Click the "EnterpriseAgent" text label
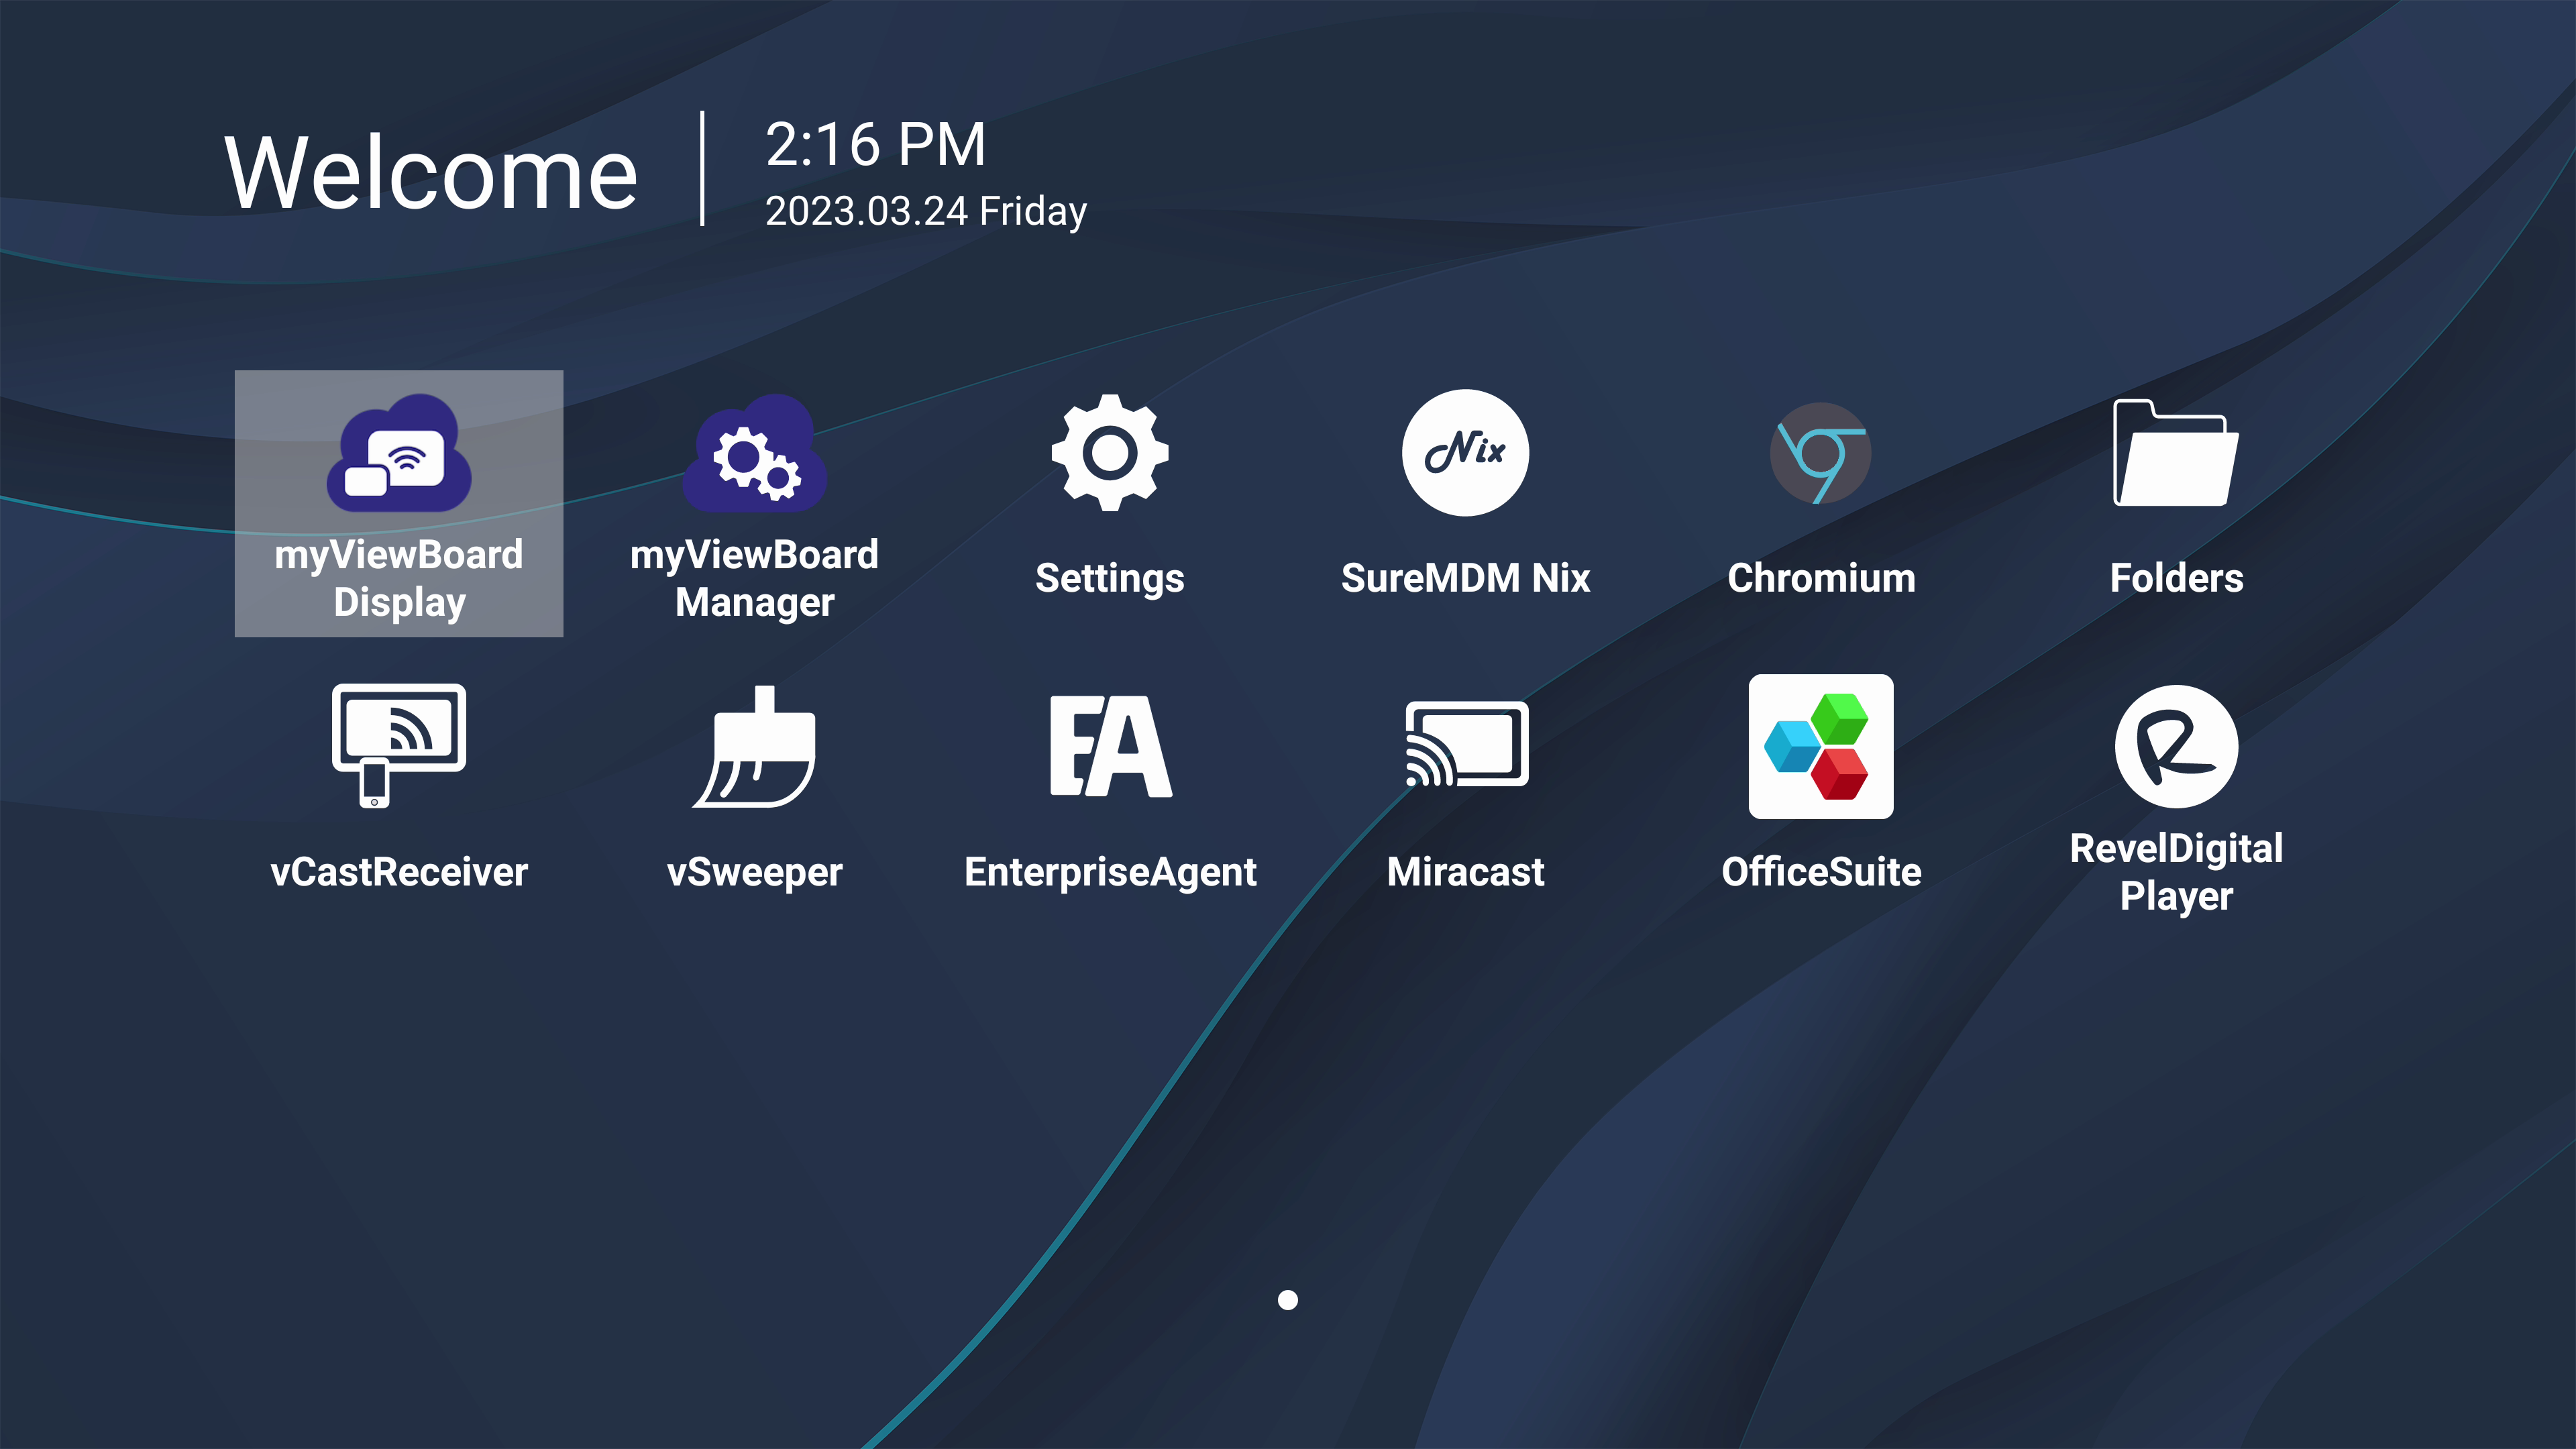This screenshot has height=1449, width=2576. [x=1110, y=873]
